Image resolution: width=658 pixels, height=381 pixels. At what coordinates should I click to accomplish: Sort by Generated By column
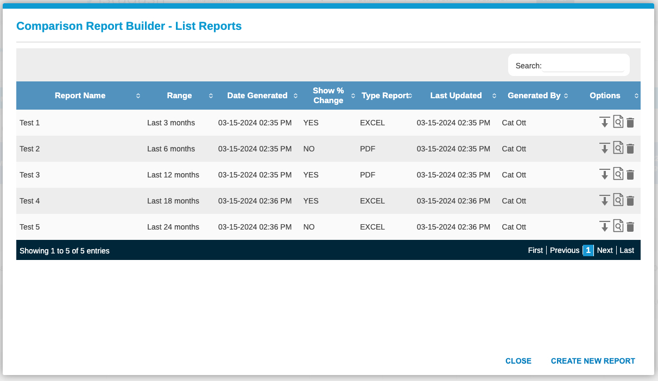click(x=534, y=96)
